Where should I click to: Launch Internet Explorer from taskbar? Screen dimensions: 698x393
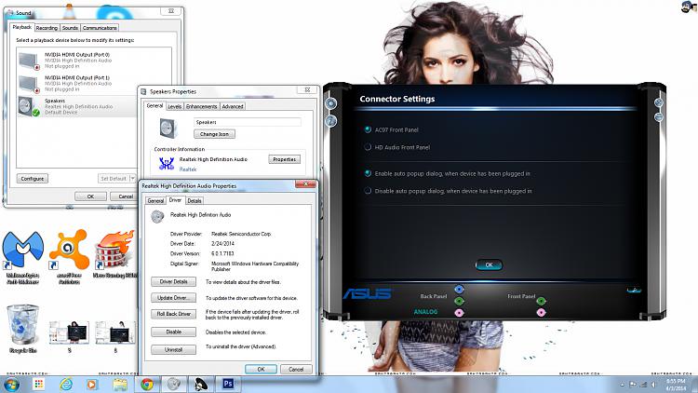pos(66,384)
